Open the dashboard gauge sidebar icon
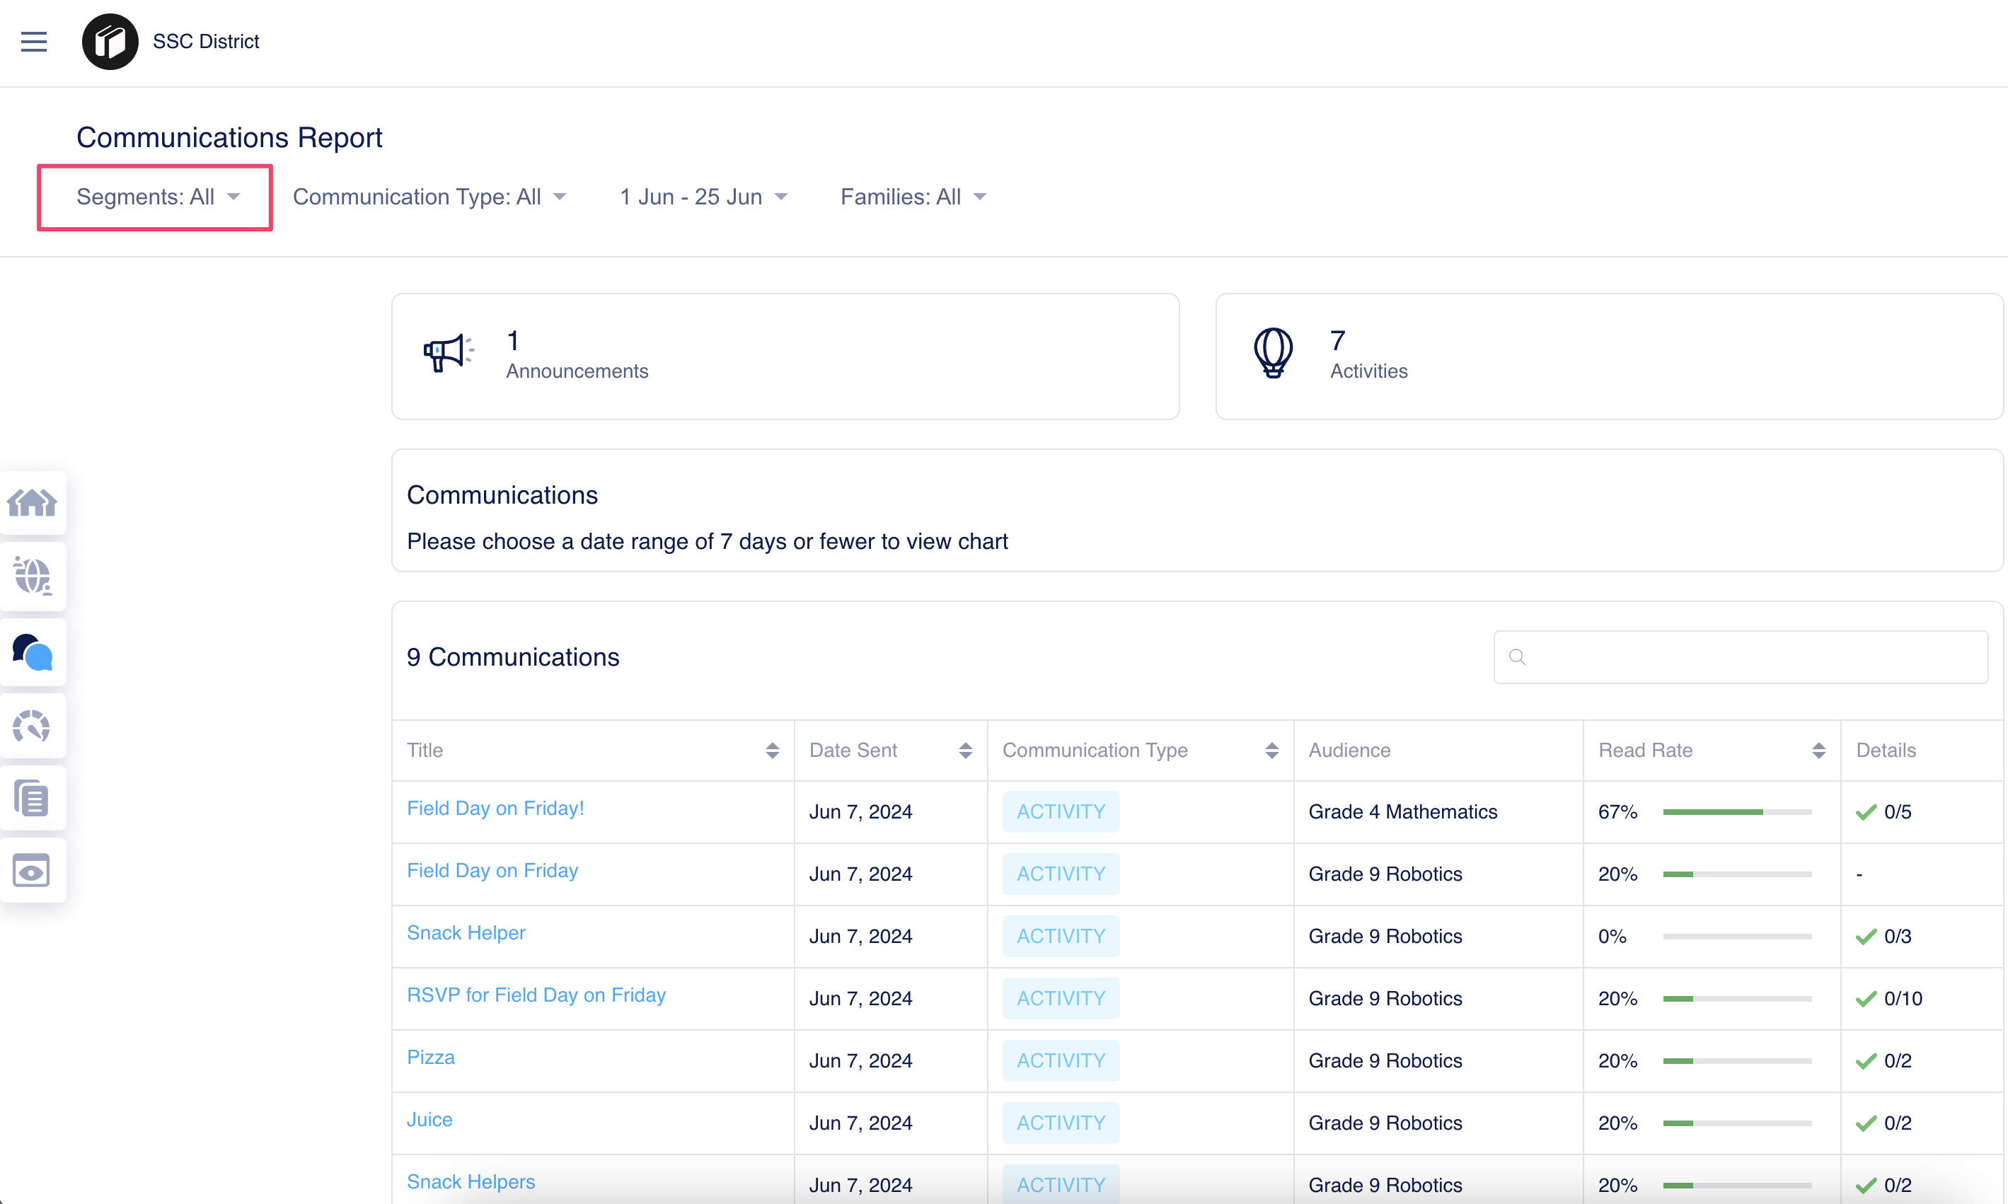The image size is (2008, 1204). (32, 726)
